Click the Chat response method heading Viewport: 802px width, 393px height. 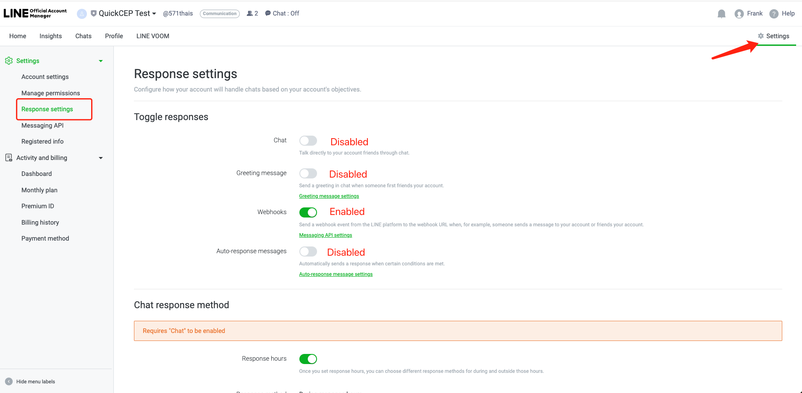point(181,305)
